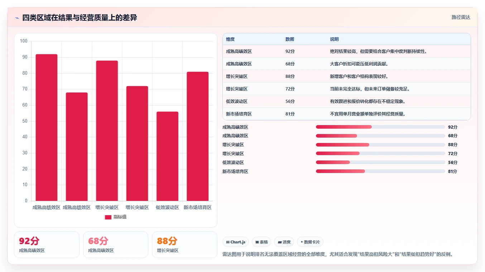Click the lightning icon beside the panel title
The height and width of the screenshot is (272, 485).
[17, 18]
